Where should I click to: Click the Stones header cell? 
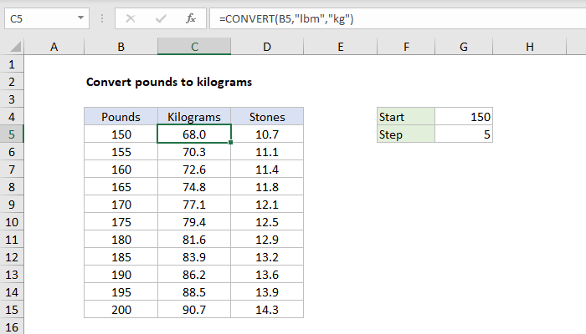pyautogui.click(x=267, y=117)
